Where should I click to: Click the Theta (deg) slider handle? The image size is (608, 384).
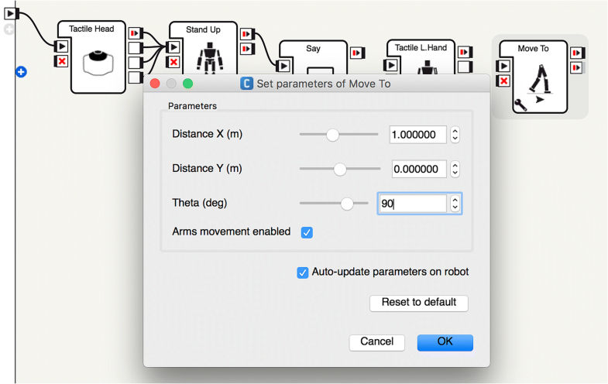(x=347, y=204)
